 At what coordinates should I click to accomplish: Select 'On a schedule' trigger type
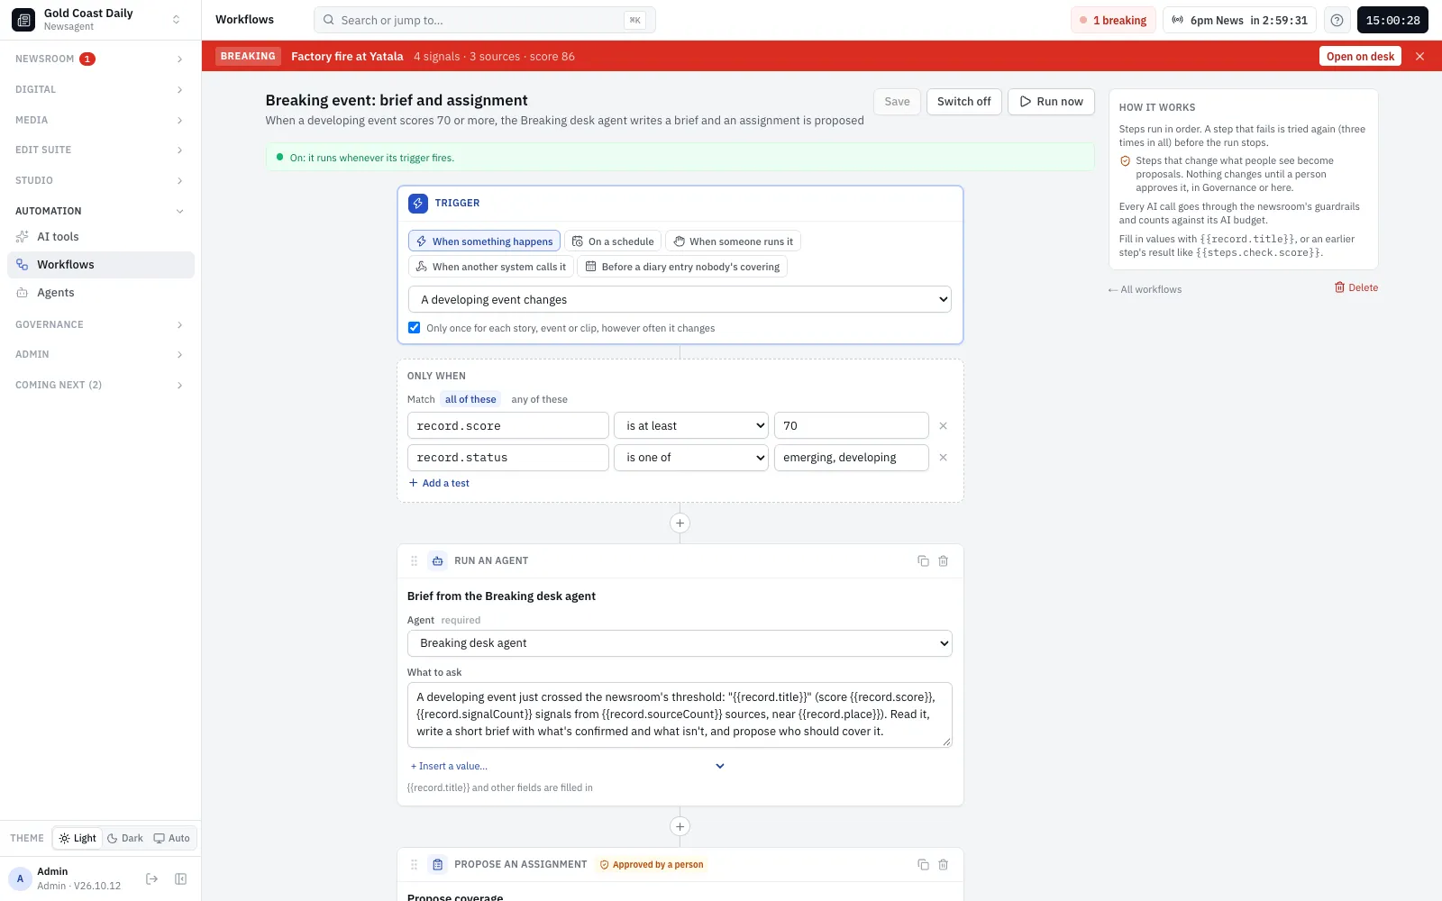tap(613, 241)
